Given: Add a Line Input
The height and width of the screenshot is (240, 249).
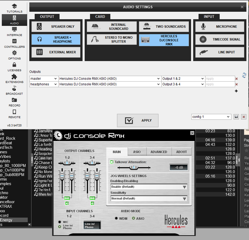Looking at the screenshot, I should 220,52.
